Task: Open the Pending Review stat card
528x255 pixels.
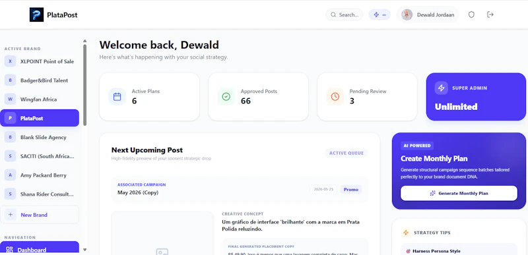Action: point(368,97)
